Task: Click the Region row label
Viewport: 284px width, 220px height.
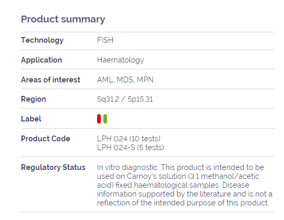Action: (x=33, y=99)
